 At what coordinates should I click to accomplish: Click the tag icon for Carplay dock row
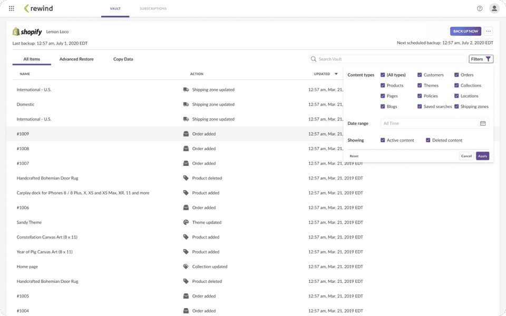(186, 193)
